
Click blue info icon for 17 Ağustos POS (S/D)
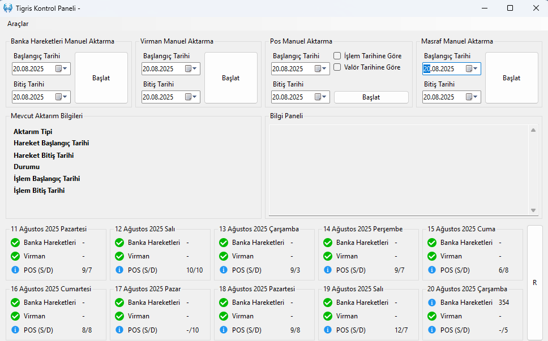pyautogui.click(x=119, y=330)
